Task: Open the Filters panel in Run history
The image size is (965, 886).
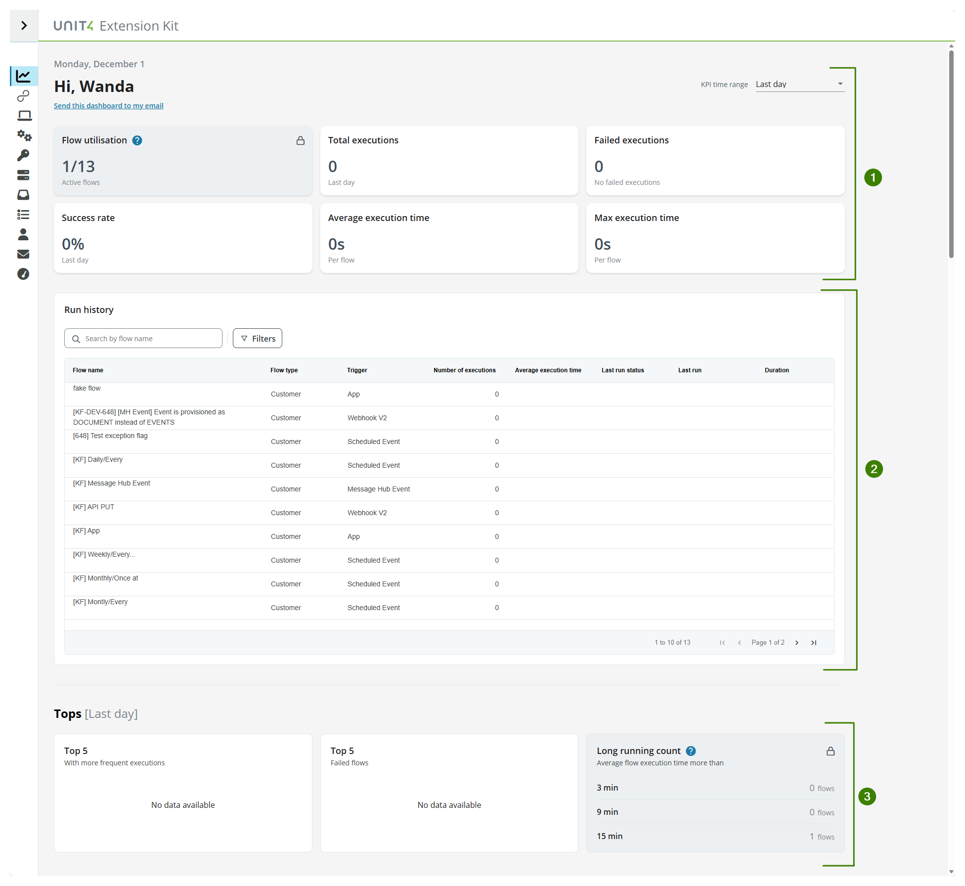Action: coord(257,338)
